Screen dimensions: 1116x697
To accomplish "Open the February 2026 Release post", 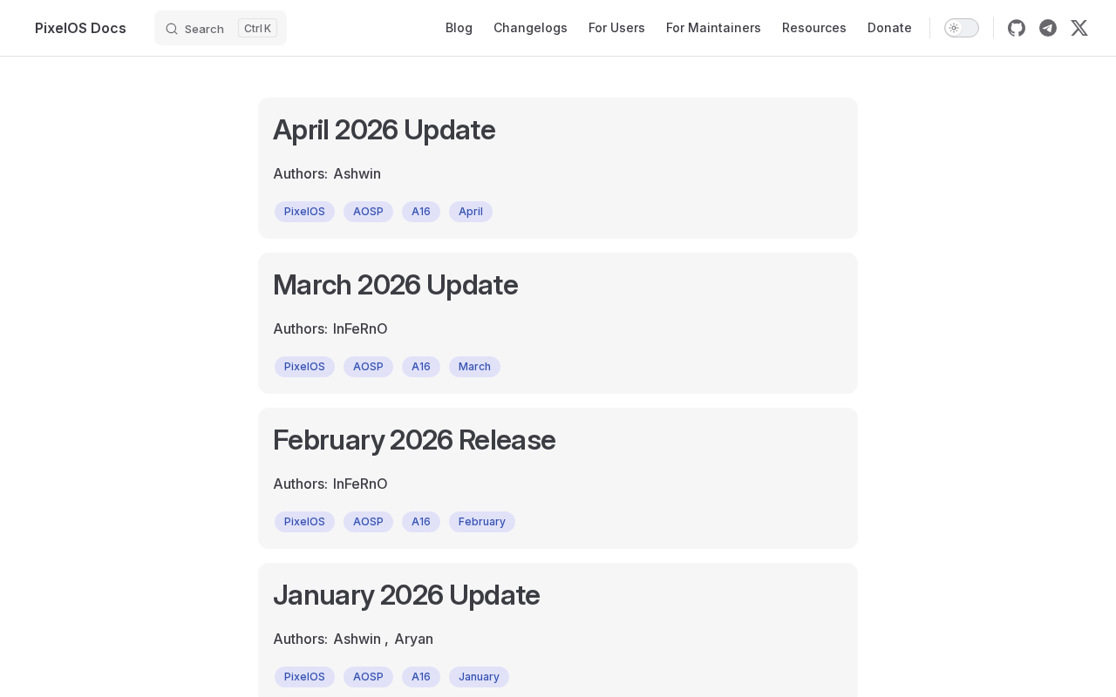I will (414, 440).
